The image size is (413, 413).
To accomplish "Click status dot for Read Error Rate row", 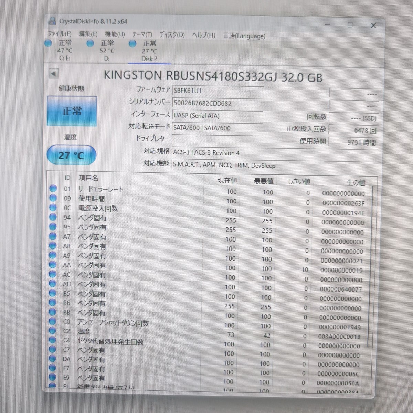I will (x=53, y=188).
